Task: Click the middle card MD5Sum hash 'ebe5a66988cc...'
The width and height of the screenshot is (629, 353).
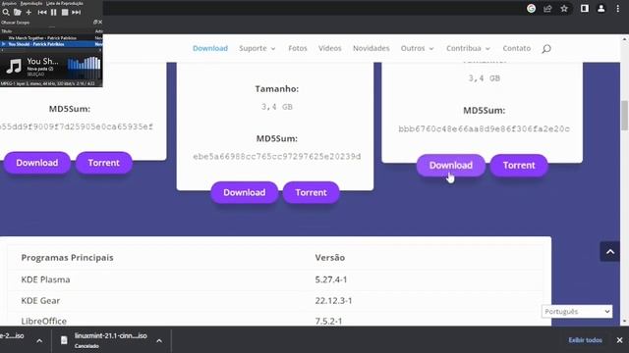Action: point(277,157)
